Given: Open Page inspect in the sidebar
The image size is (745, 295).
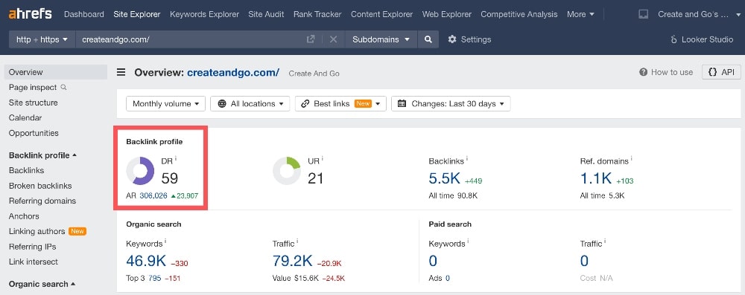Looking at the screenshot, I should [32, 87].
